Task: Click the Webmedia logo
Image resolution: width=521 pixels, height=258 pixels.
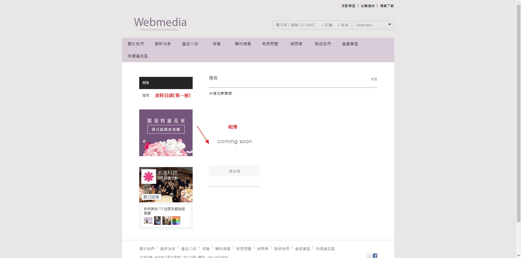Action: tap(160, 24)
